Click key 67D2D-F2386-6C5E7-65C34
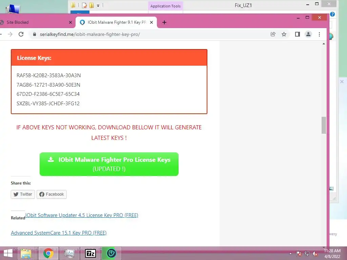347x260 pixels. pyautogui.click(x=48, y=94)
